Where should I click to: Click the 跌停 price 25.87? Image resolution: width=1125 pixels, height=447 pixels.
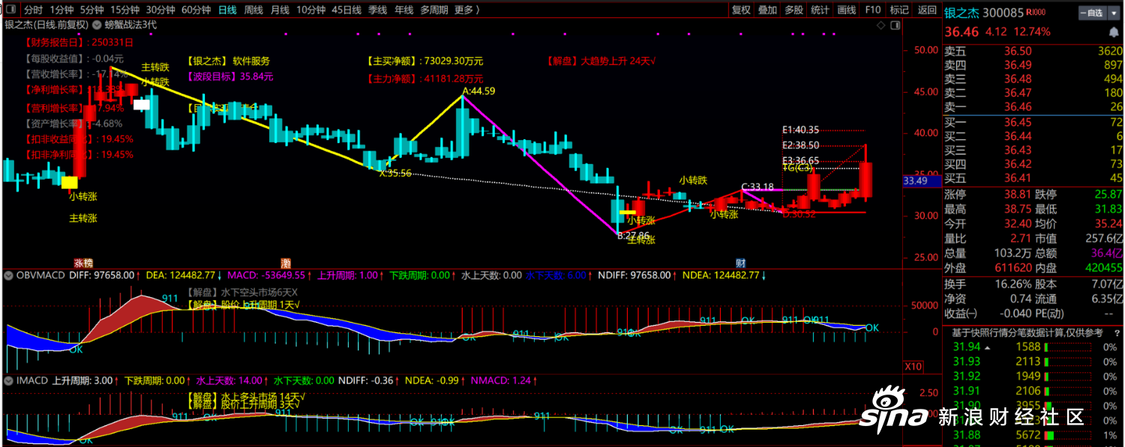(x=1108, y=194)
